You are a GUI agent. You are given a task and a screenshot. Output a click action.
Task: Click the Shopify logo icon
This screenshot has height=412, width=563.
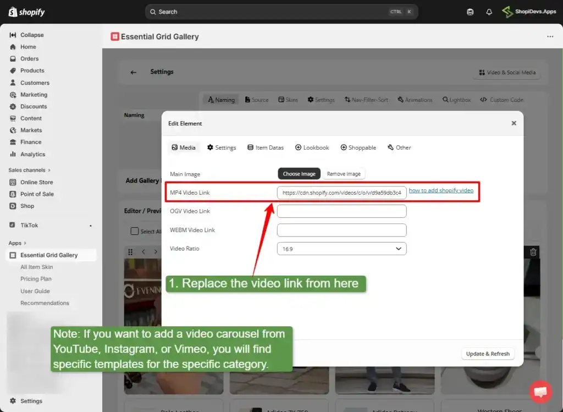(12, 12)
